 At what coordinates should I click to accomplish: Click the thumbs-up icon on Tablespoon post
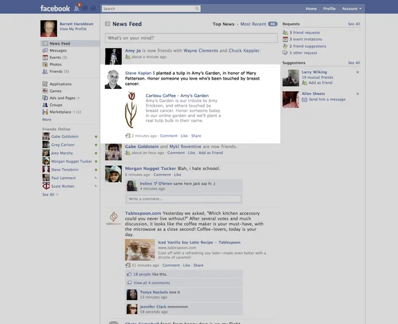(x=129, y=274)
